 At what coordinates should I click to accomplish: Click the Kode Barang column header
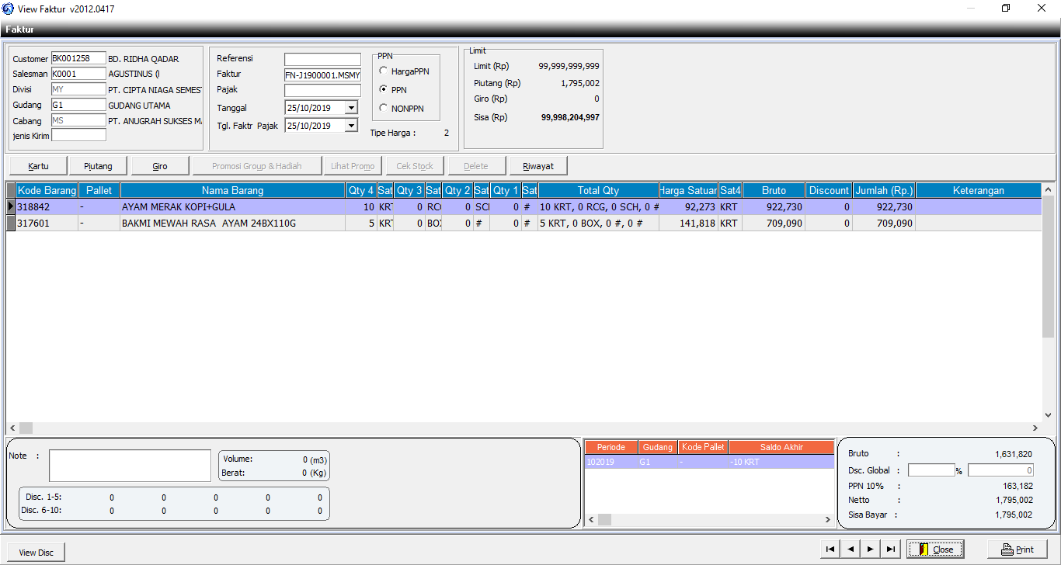[47, 190]
